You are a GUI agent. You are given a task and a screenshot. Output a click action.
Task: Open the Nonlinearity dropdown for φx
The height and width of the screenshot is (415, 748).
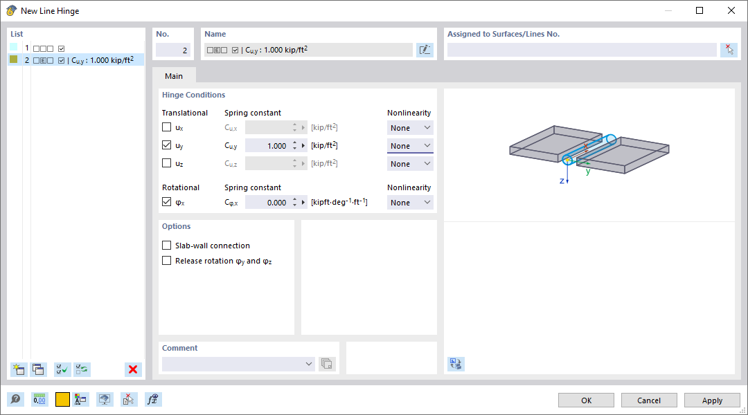[x=410, y=202]
